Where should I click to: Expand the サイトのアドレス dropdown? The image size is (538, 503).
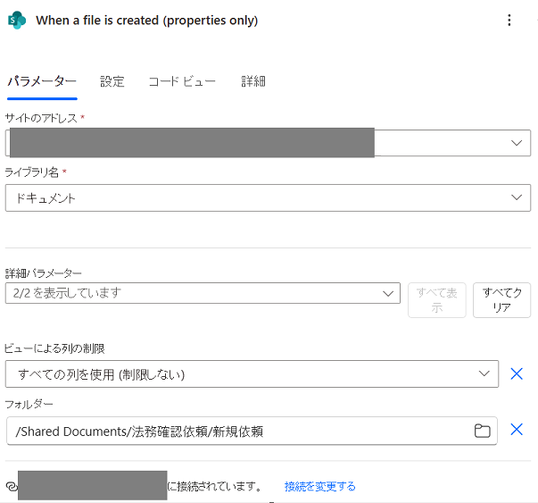click(x=517, y=143)
